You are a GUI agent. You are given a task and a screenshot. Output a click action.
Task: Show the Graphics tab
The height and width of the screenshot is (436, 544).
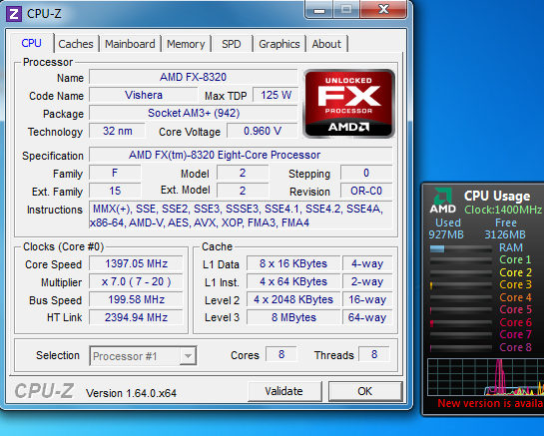pos(279,44)
